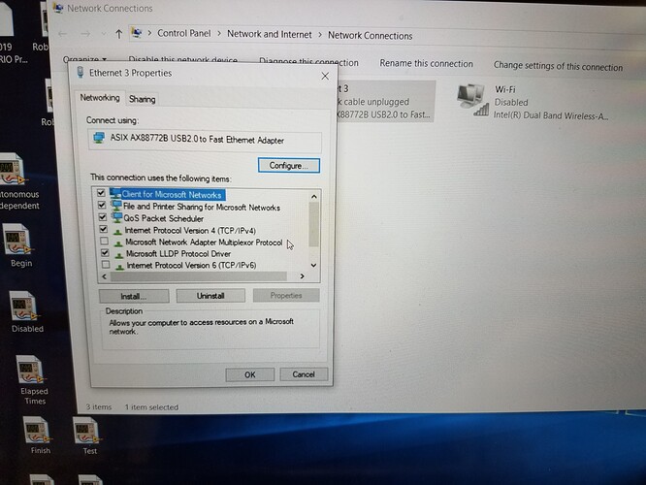Open the Disabled desktop icon
This screenshot has height=485, width=646.
[24, 312]
